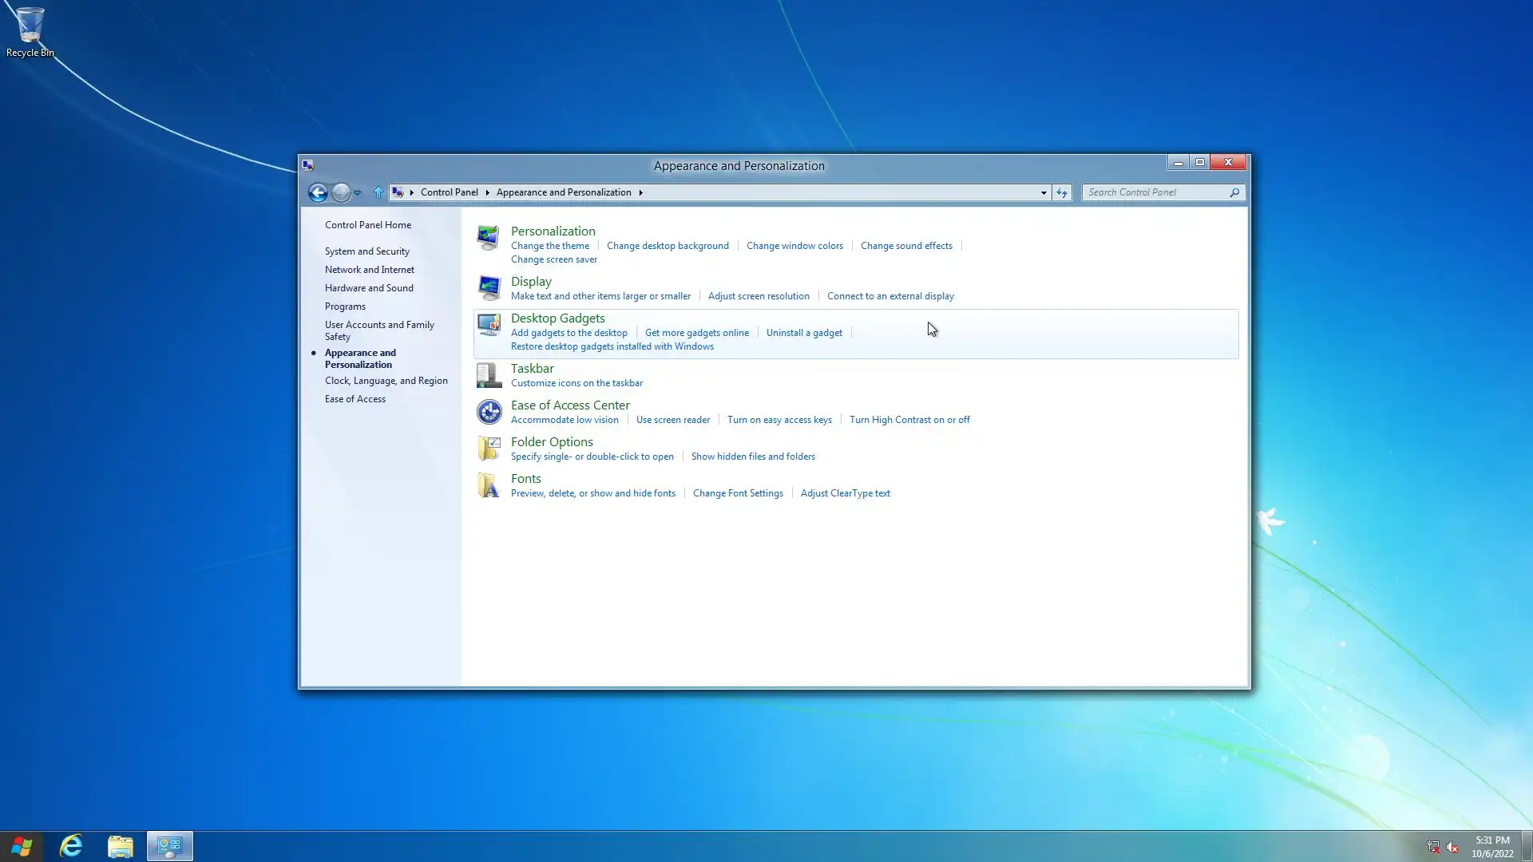Image resolution: width=1533 pixels, height=862 pixels.
Task: Click the Personalization category icon
Action: coord(489,237)
